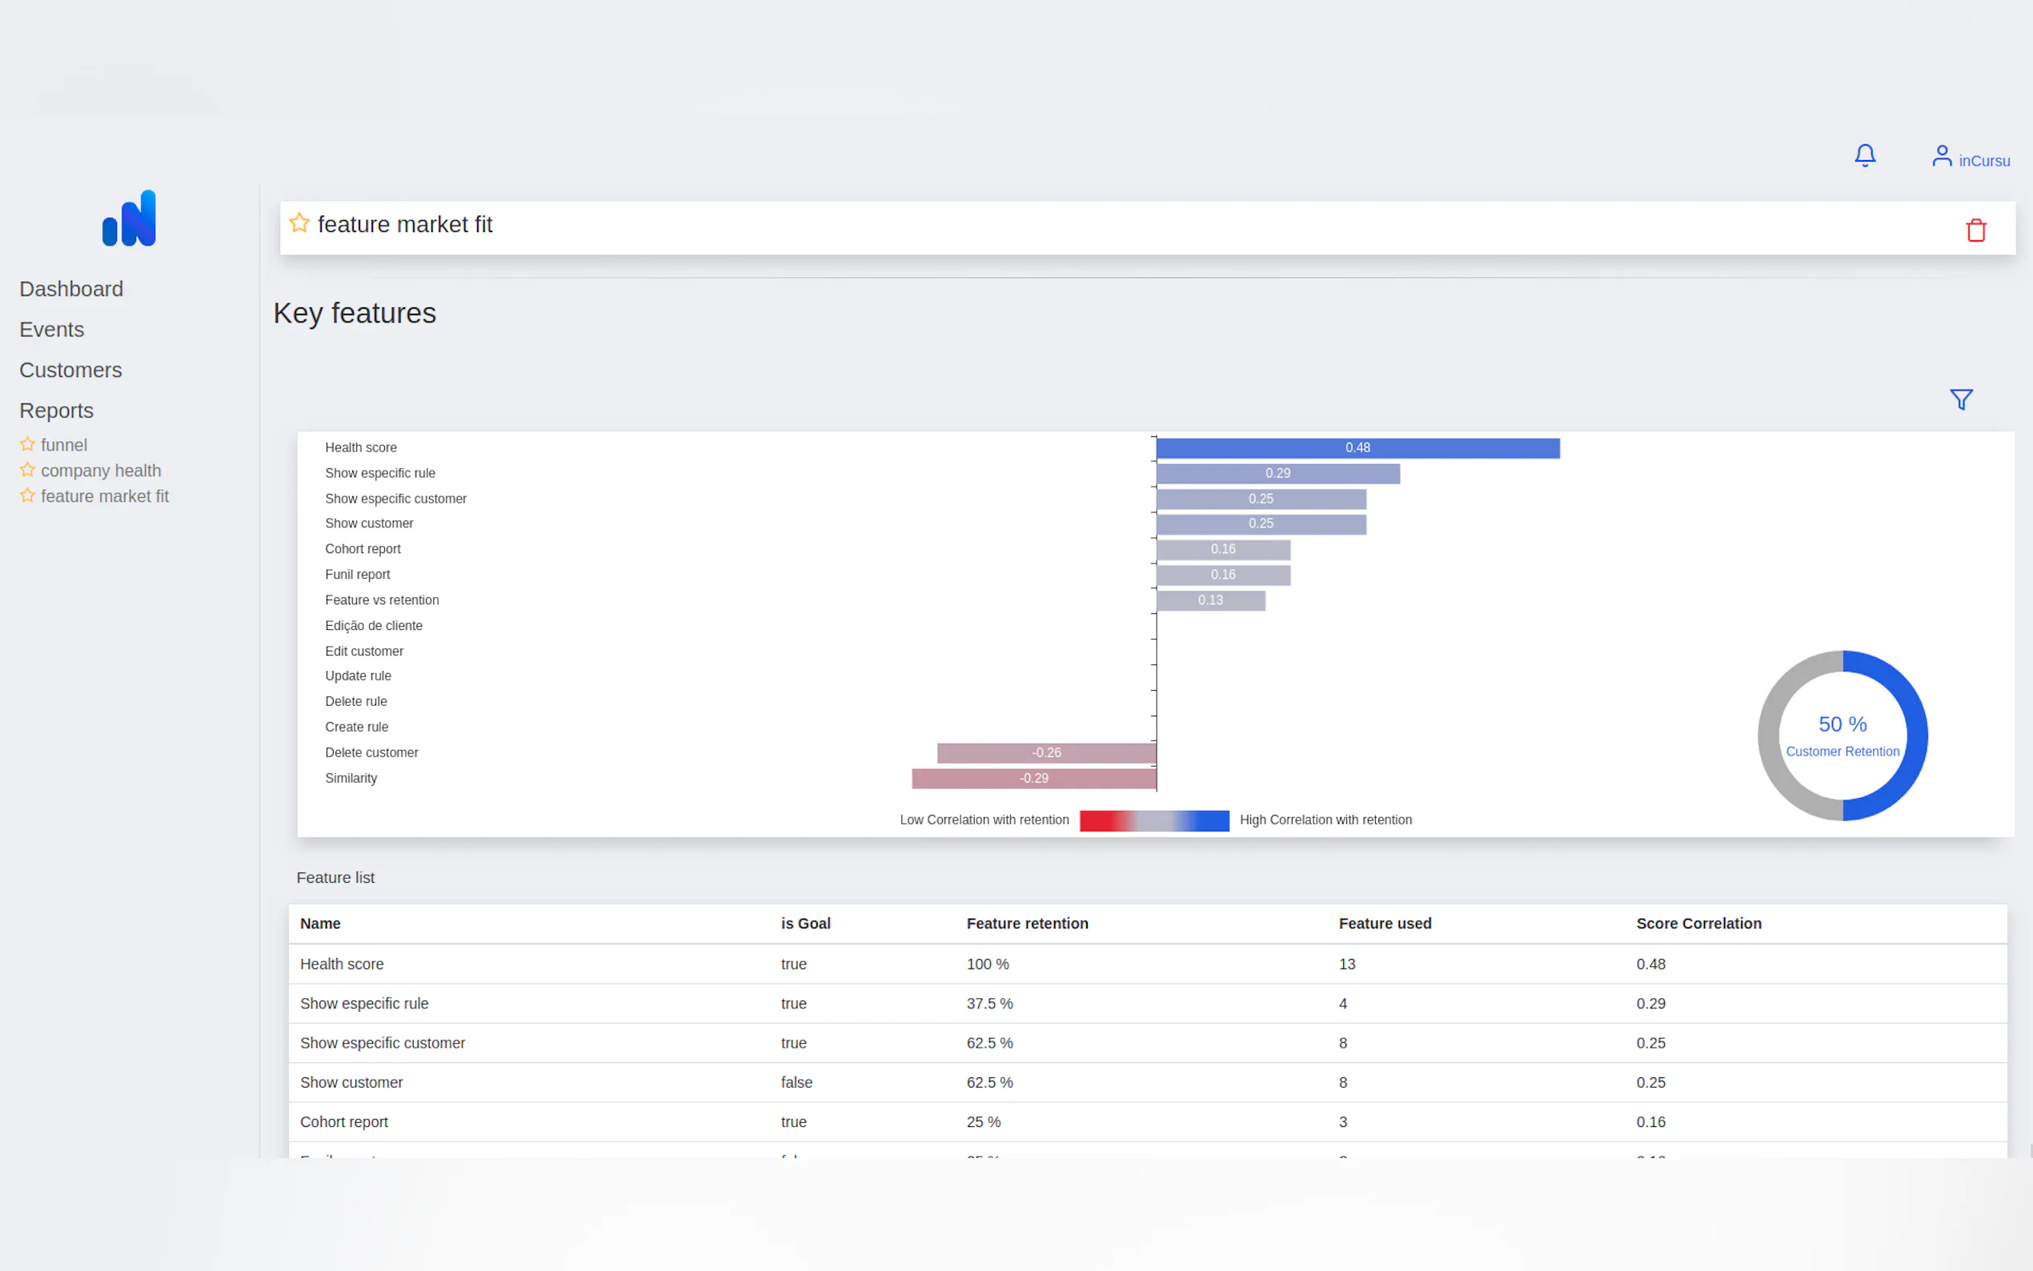Image resolution: width=2033 pixels, height=1271 pixels.
Task: Click the star next to funnel report
Action: 28,444
